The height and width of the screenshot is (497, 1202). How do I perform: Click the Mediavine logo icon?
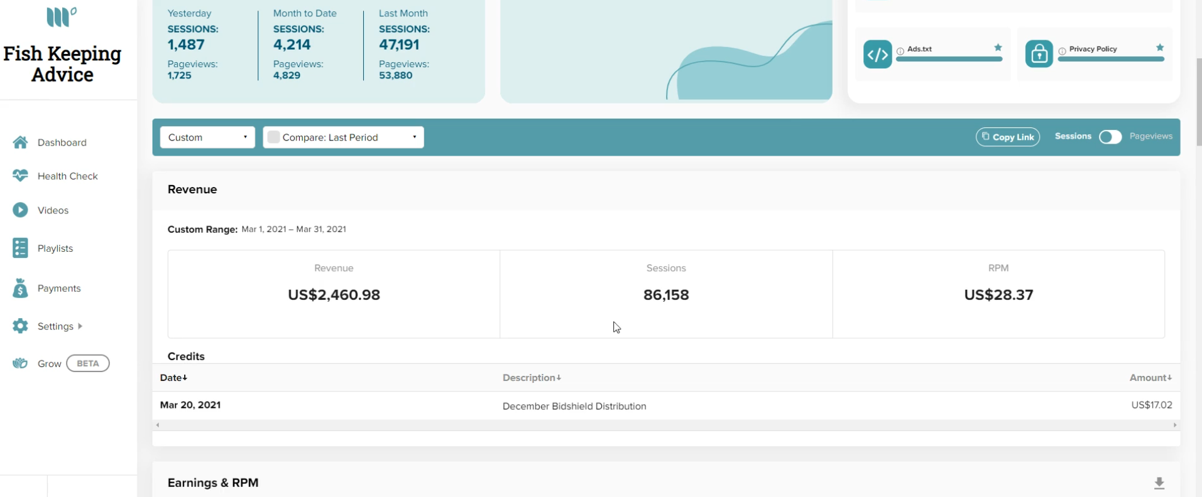[x=62, y=16]
